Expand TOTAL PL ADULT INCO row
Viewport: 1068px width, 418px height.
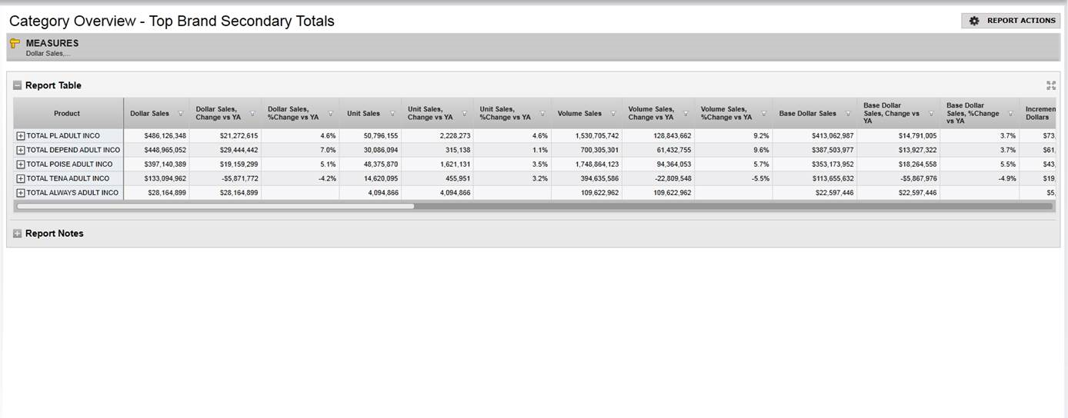point(21,136)
